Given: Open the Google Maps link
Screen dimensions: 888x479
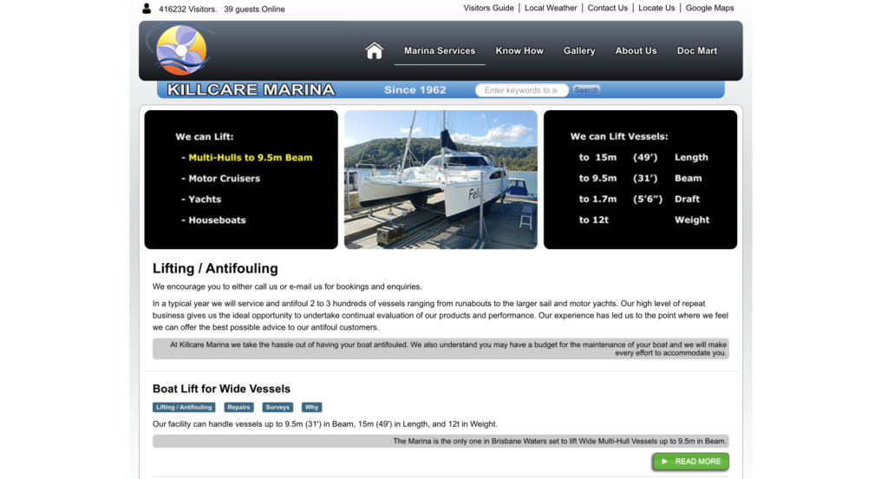Looking at the screenshot, I should click(709, 8).
